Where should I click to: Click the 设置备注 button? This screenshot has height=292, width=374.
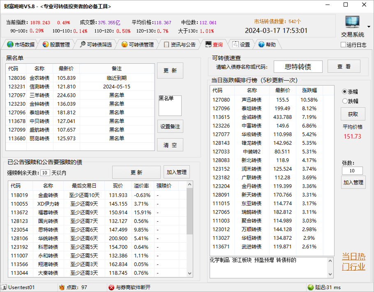170,126
